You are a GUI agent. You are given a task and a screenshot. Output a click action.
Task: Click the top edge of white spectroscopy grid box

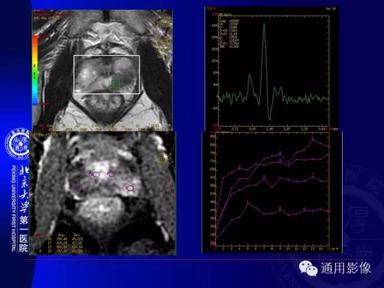click(107, 56)
